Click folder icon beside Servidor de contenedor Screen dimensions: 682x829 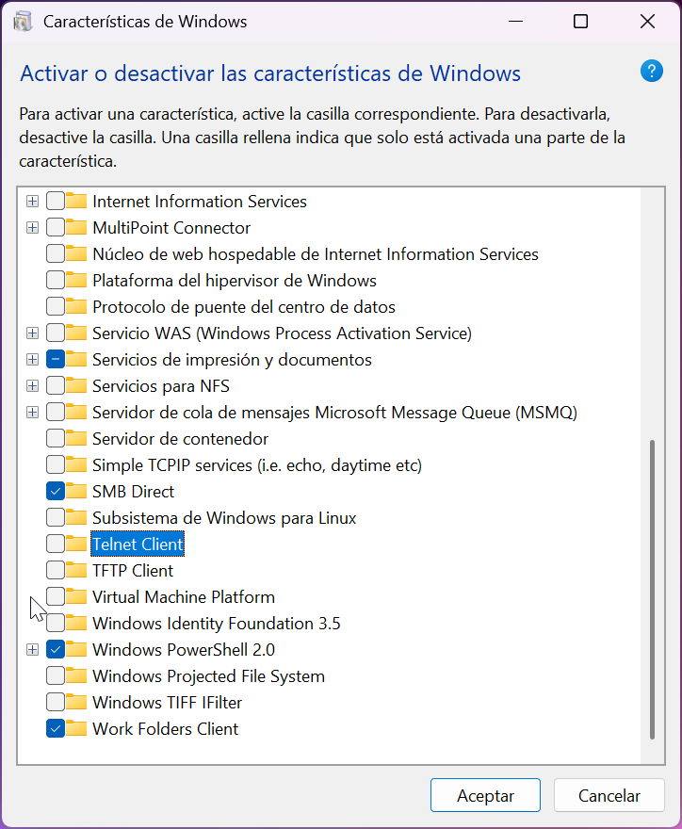[x=76, y=439]
